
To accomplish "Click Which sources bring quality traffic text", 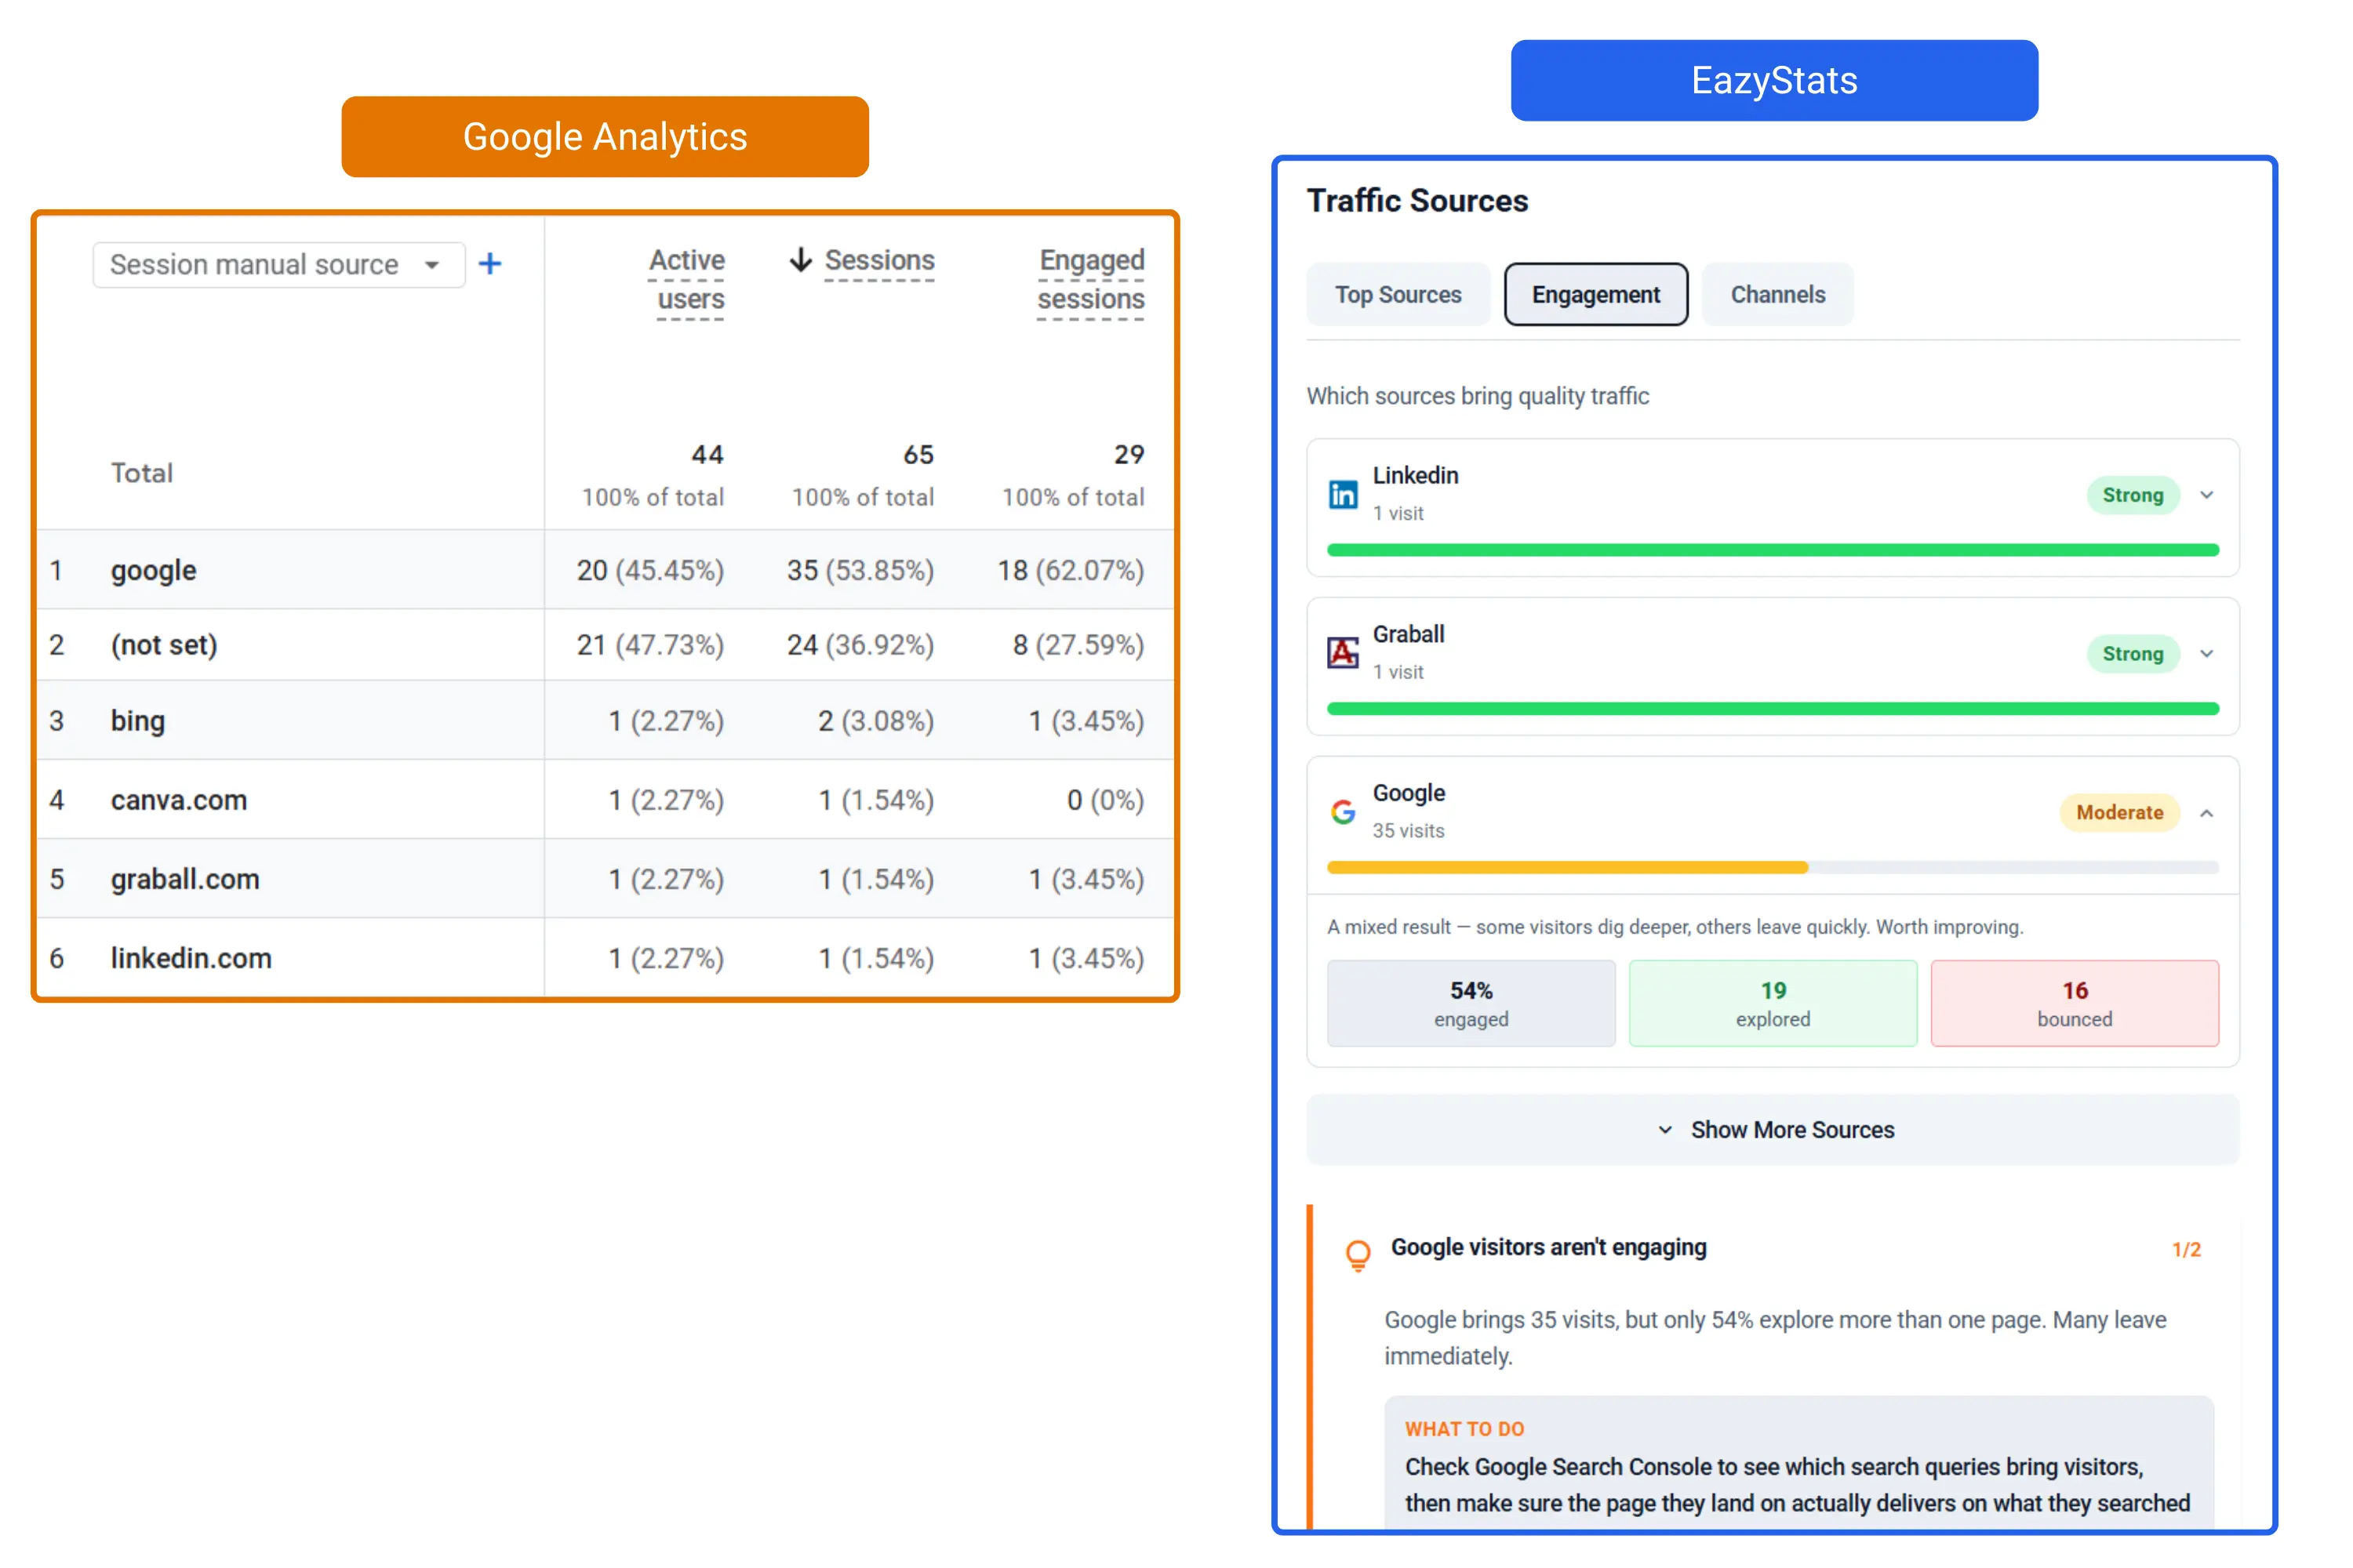I will 1478,396.
